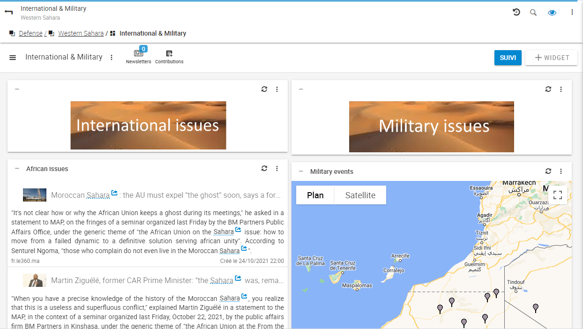
Task: Collapse the Military issues banner widget
Action: click(301, 89)
